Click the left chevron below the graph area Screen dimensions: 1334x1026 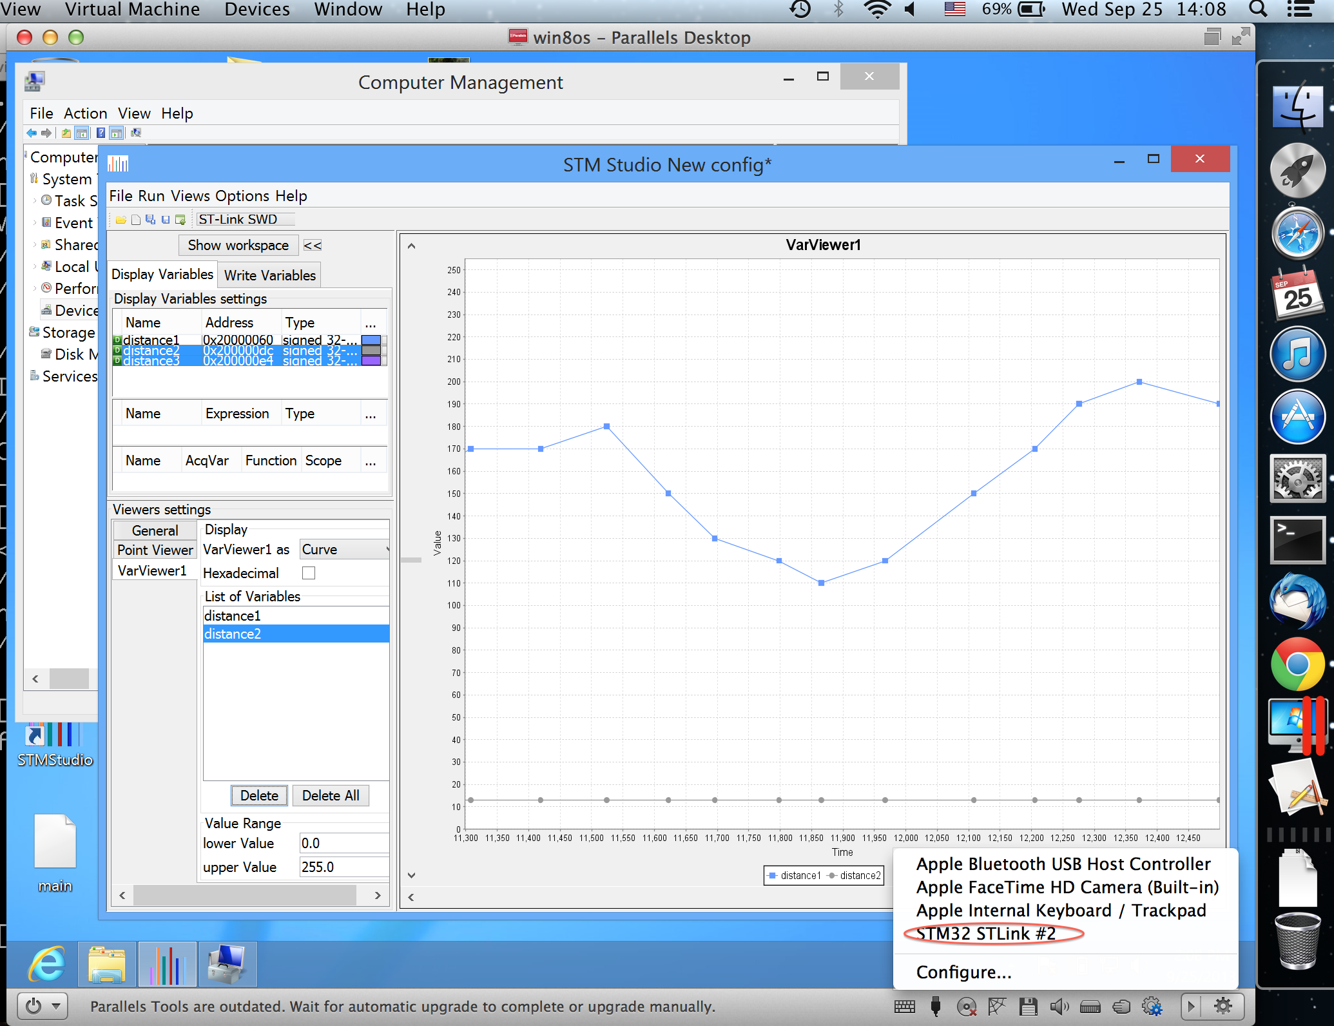(x=411, y=897)
